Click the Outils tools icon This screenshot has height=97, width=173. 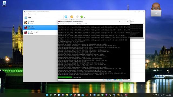[x=26, y=17]
